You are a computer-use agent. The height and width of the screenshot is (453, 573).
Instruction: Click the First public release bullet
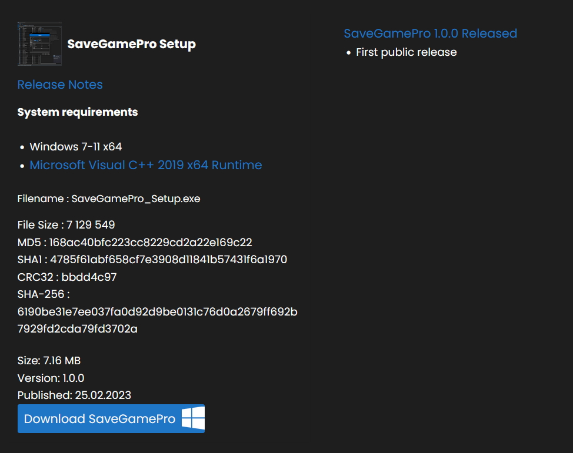pyautogui.click(x=406, y=52)
